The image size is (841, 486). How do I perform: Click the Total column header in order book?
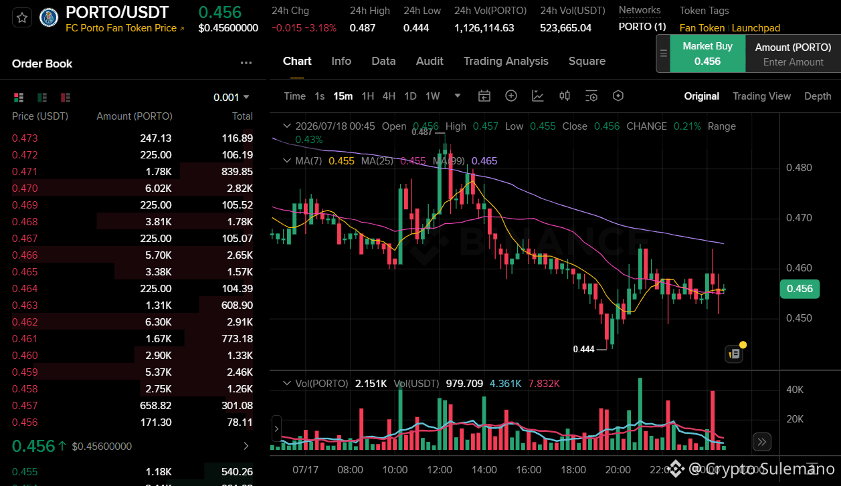[x=242, y=116]
